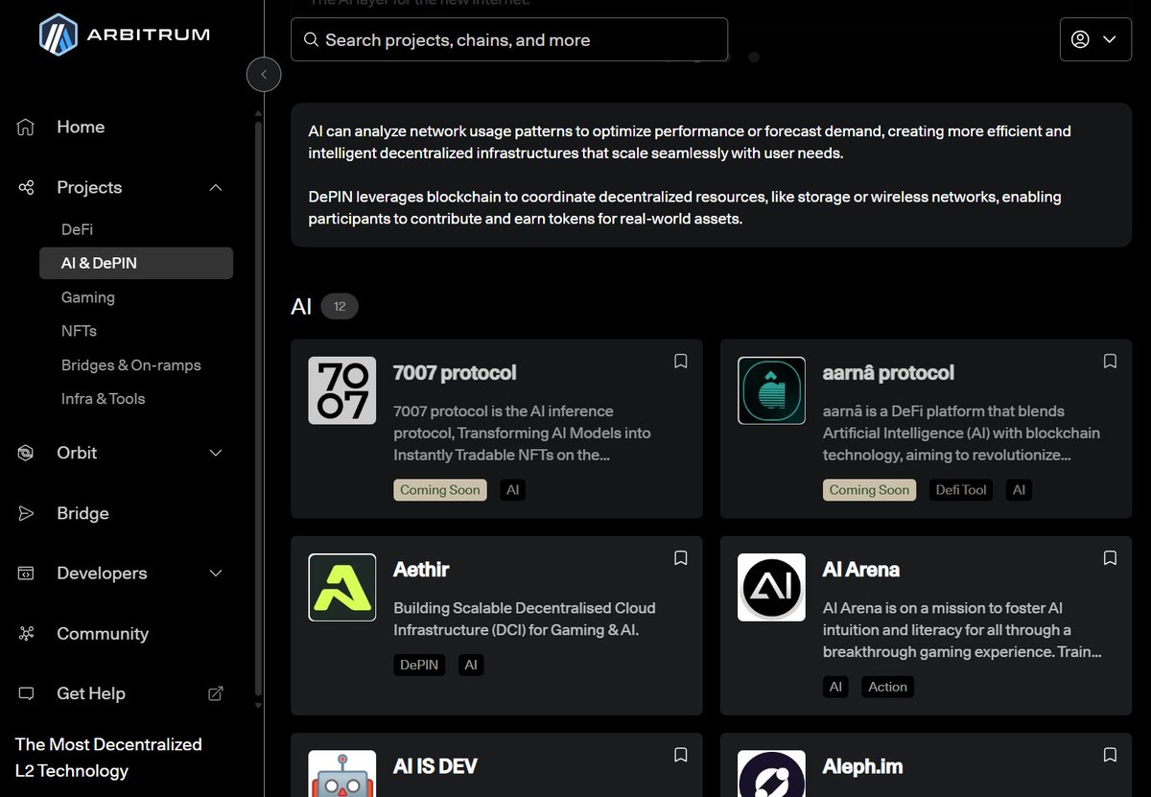
Task: Open the AI IS DEV robot logo
Action: pos(342,773)
